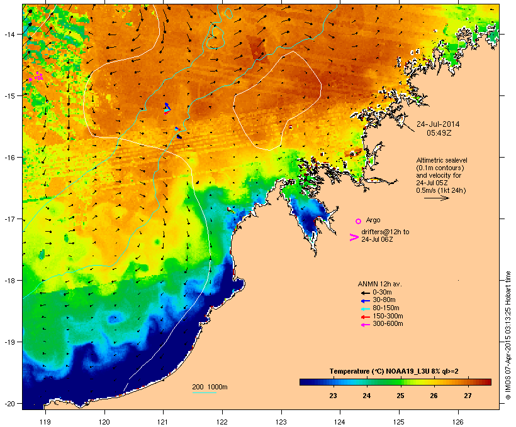This screenshot has width=516, height=427.
Task: Click the date label 24-Jul-2014
Action: 438,124
